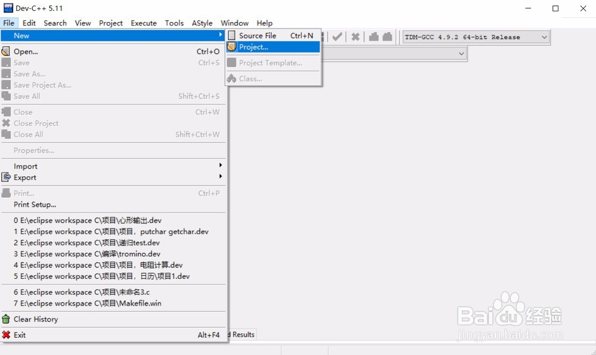Expand the Export submenu
This screenshot has height=355, width=596.
pos(113,177)
